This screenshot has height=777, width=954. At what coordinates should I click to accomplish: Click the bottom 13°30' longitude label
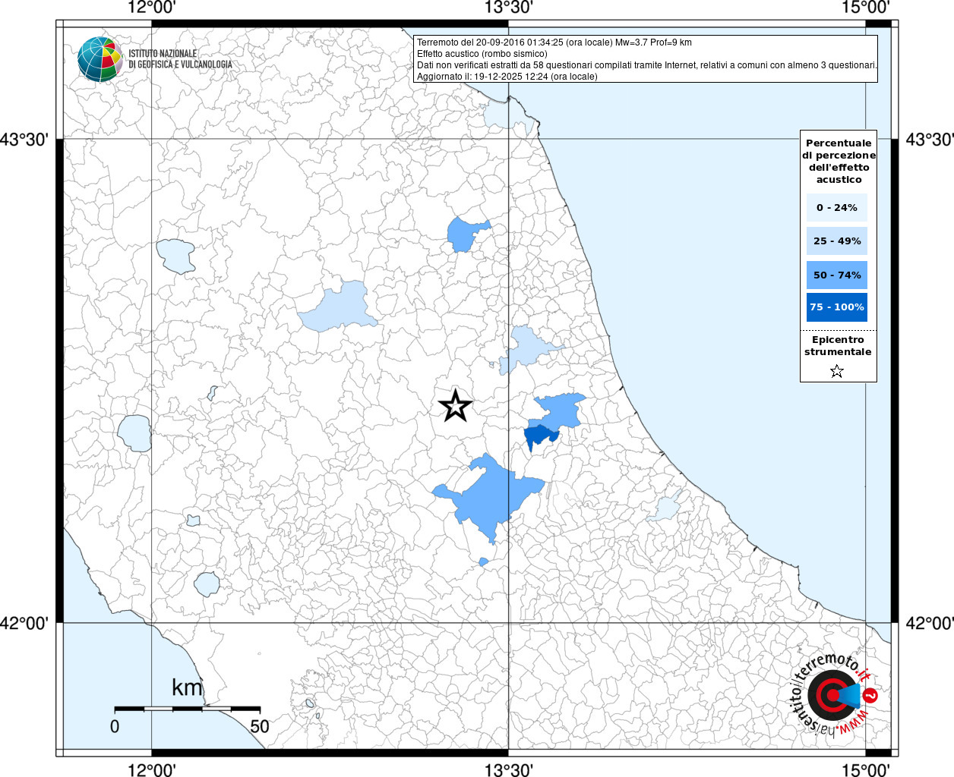coord(509,769)
